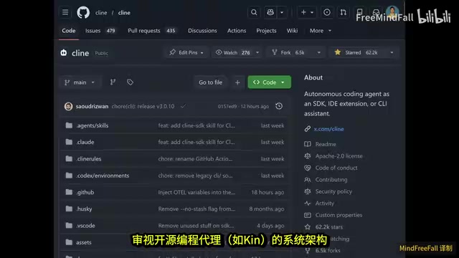Open pull requests icon in header
The width and height of the screenshot is (459, 258).
(343, 12)
